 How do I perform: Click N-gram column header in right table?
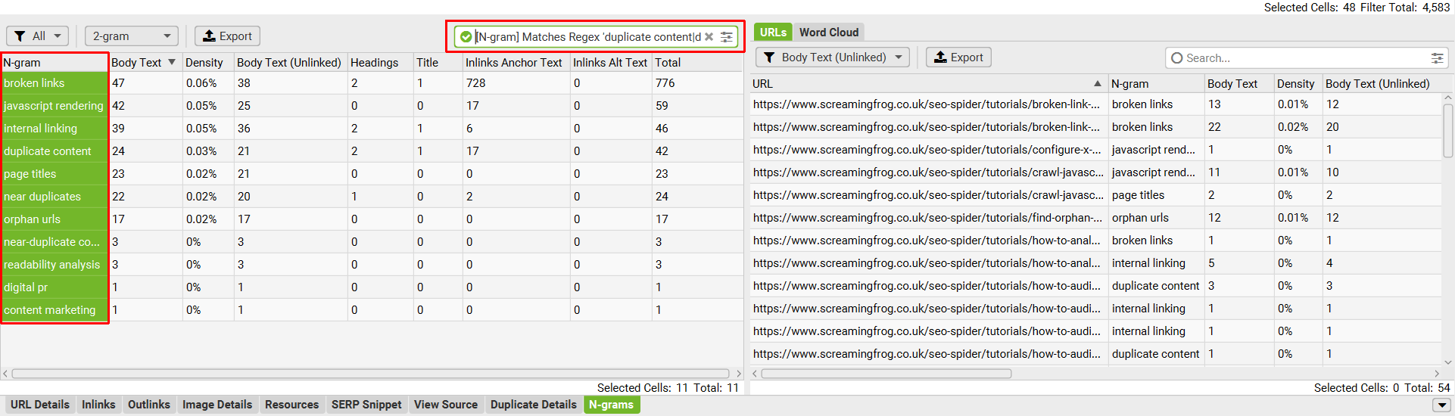tap(1156, 84)
